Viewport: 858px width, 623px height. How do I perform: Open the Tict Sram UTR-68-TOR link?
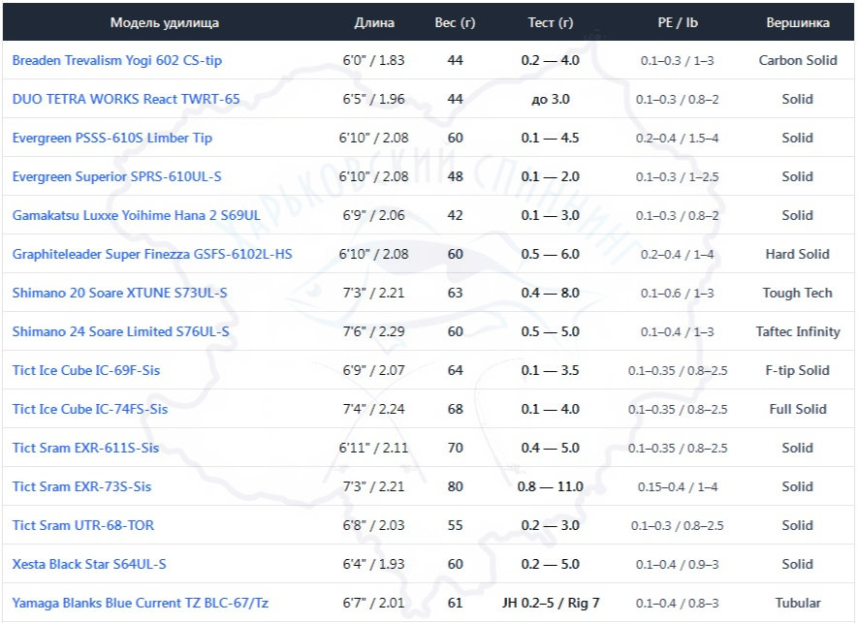(83, 525)
